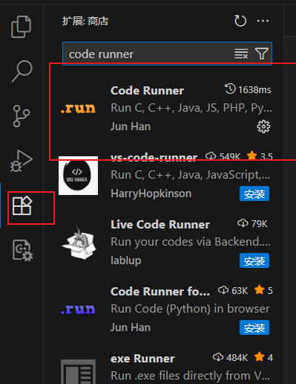This screenshot has height=384, width=296.
Task: Click lablup publisher name
Action: coord(126,260)
